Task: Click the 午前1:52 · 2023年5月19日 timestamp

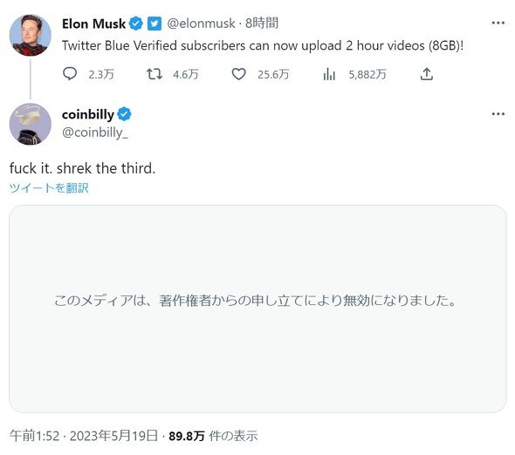Action: (x=84, y=436)
